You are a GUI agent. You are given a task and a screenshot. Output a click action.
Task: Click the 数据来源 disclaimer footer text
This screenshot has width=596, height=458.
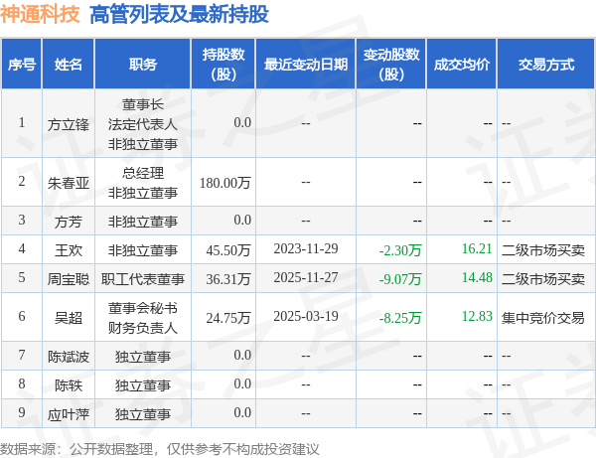click(x=160, y=449)
